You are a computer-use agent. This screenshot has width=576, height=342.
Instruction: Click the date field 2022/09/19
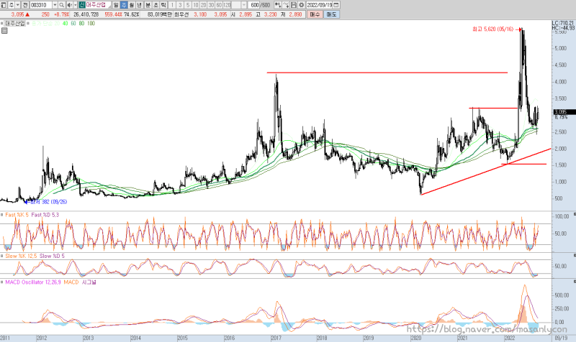[319, 5]
